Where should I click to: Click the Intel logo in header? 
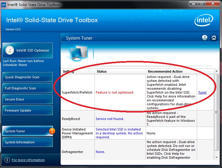pos(204,20)
